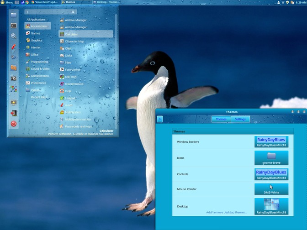Open Help from the applications list
The height and width of the screenshot is (230, 307).
pos(86,91)
